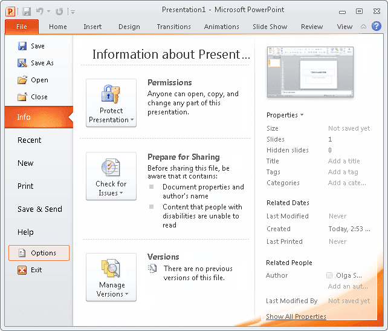Switch to the Insert tab
This screenshot has height=331, width=388.
[92, 27]
